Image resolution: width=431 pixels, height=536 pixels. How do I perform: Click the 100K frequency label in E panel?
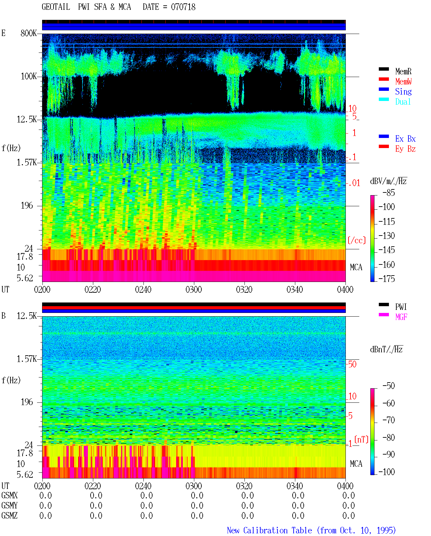click(x=29, y=76)
